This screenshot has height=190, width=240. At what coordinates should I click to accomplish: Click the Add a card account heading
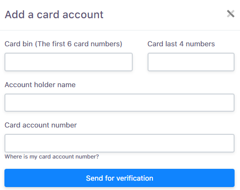54,15
